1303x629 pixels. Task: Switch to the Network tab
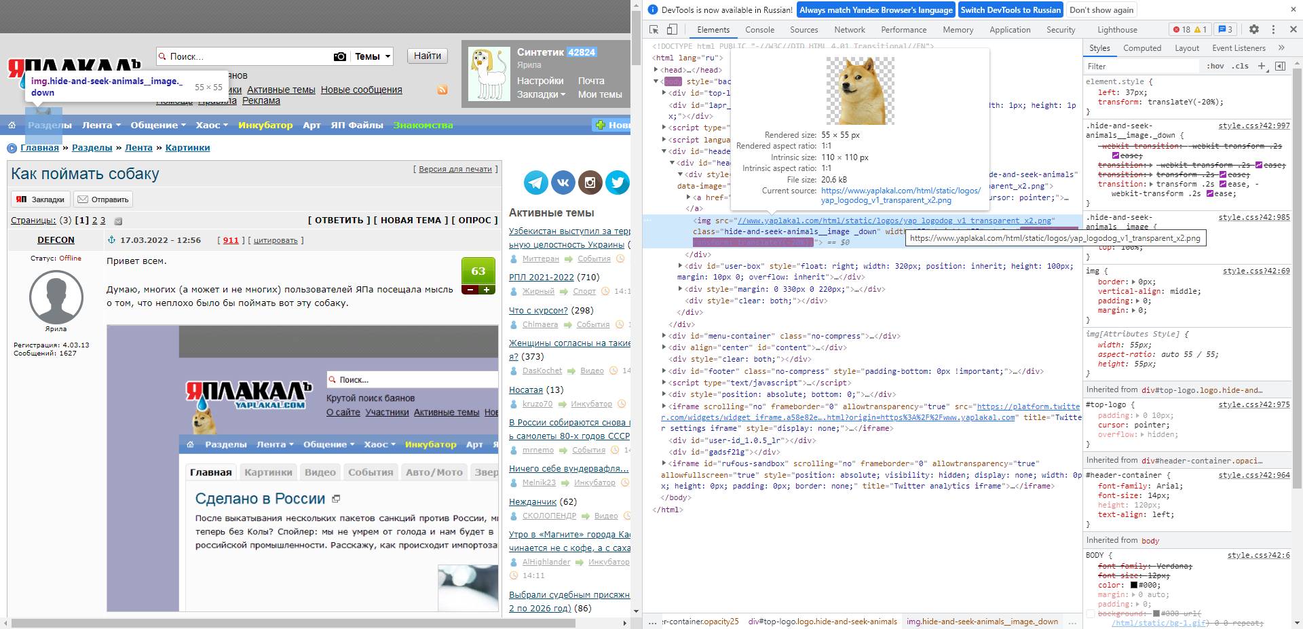850,30
